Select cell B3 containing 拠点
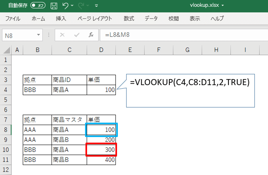 (x=37, y=80)
